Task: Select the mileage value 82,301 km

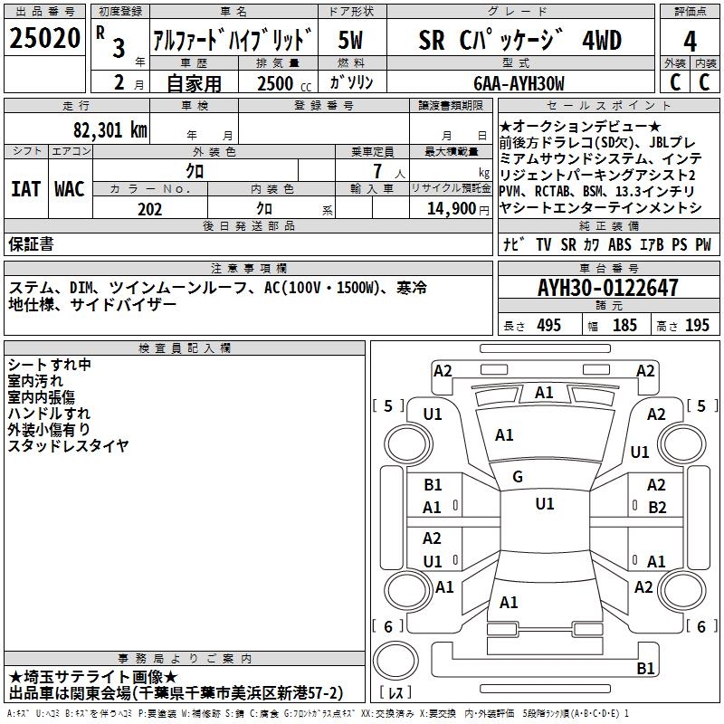Action: 110,129
